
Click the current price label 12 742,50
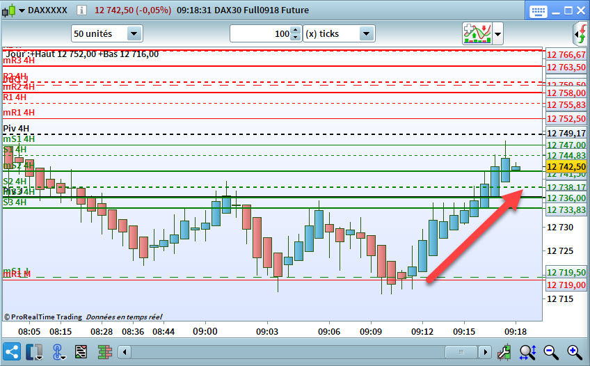[x=566, y=166]
